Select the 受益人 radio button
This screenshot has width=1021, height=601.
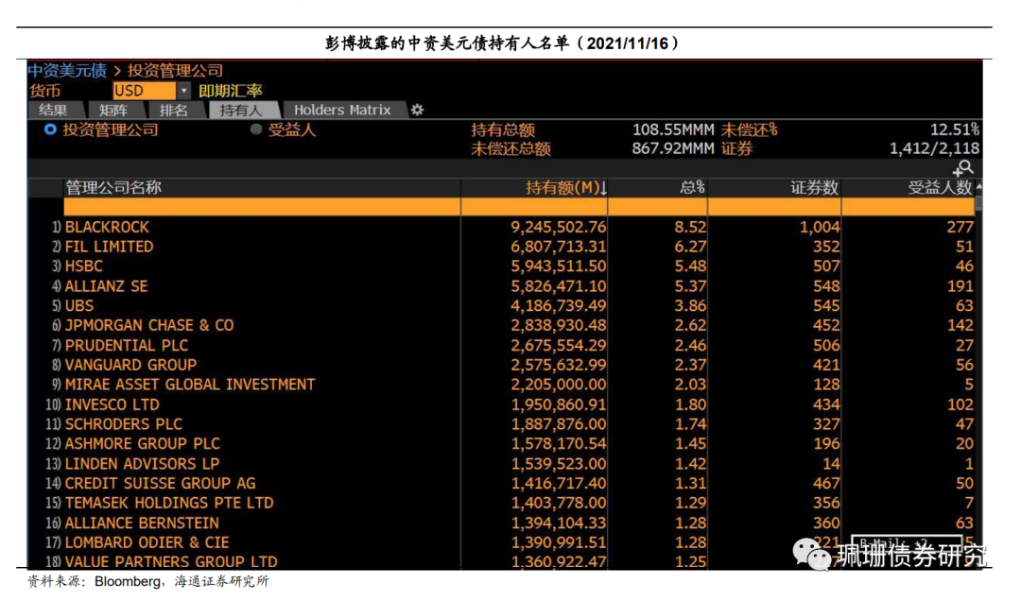[256, 129]
